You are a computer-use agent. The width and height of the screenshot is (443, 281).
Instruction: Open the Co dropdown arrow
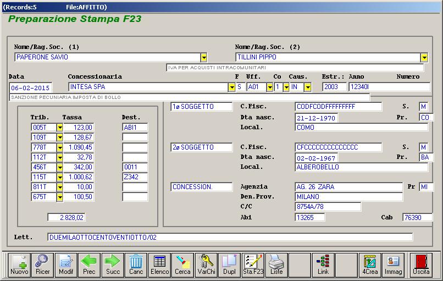point(286,87)
